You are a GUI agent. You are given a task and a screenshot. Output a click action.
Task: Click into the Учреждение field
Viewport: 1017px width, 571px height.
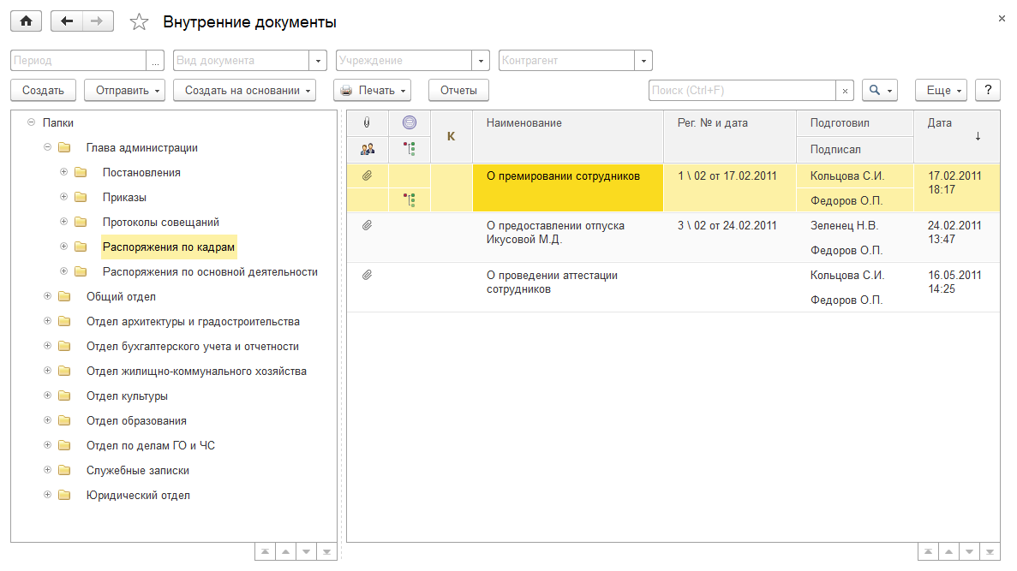click(x=404, y=60)
